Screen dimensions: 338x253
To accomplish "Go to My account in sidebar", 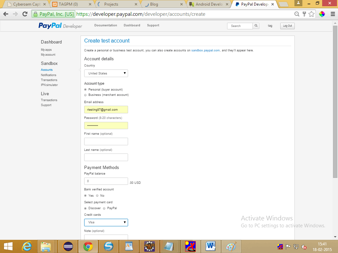I will click(48, 55).
